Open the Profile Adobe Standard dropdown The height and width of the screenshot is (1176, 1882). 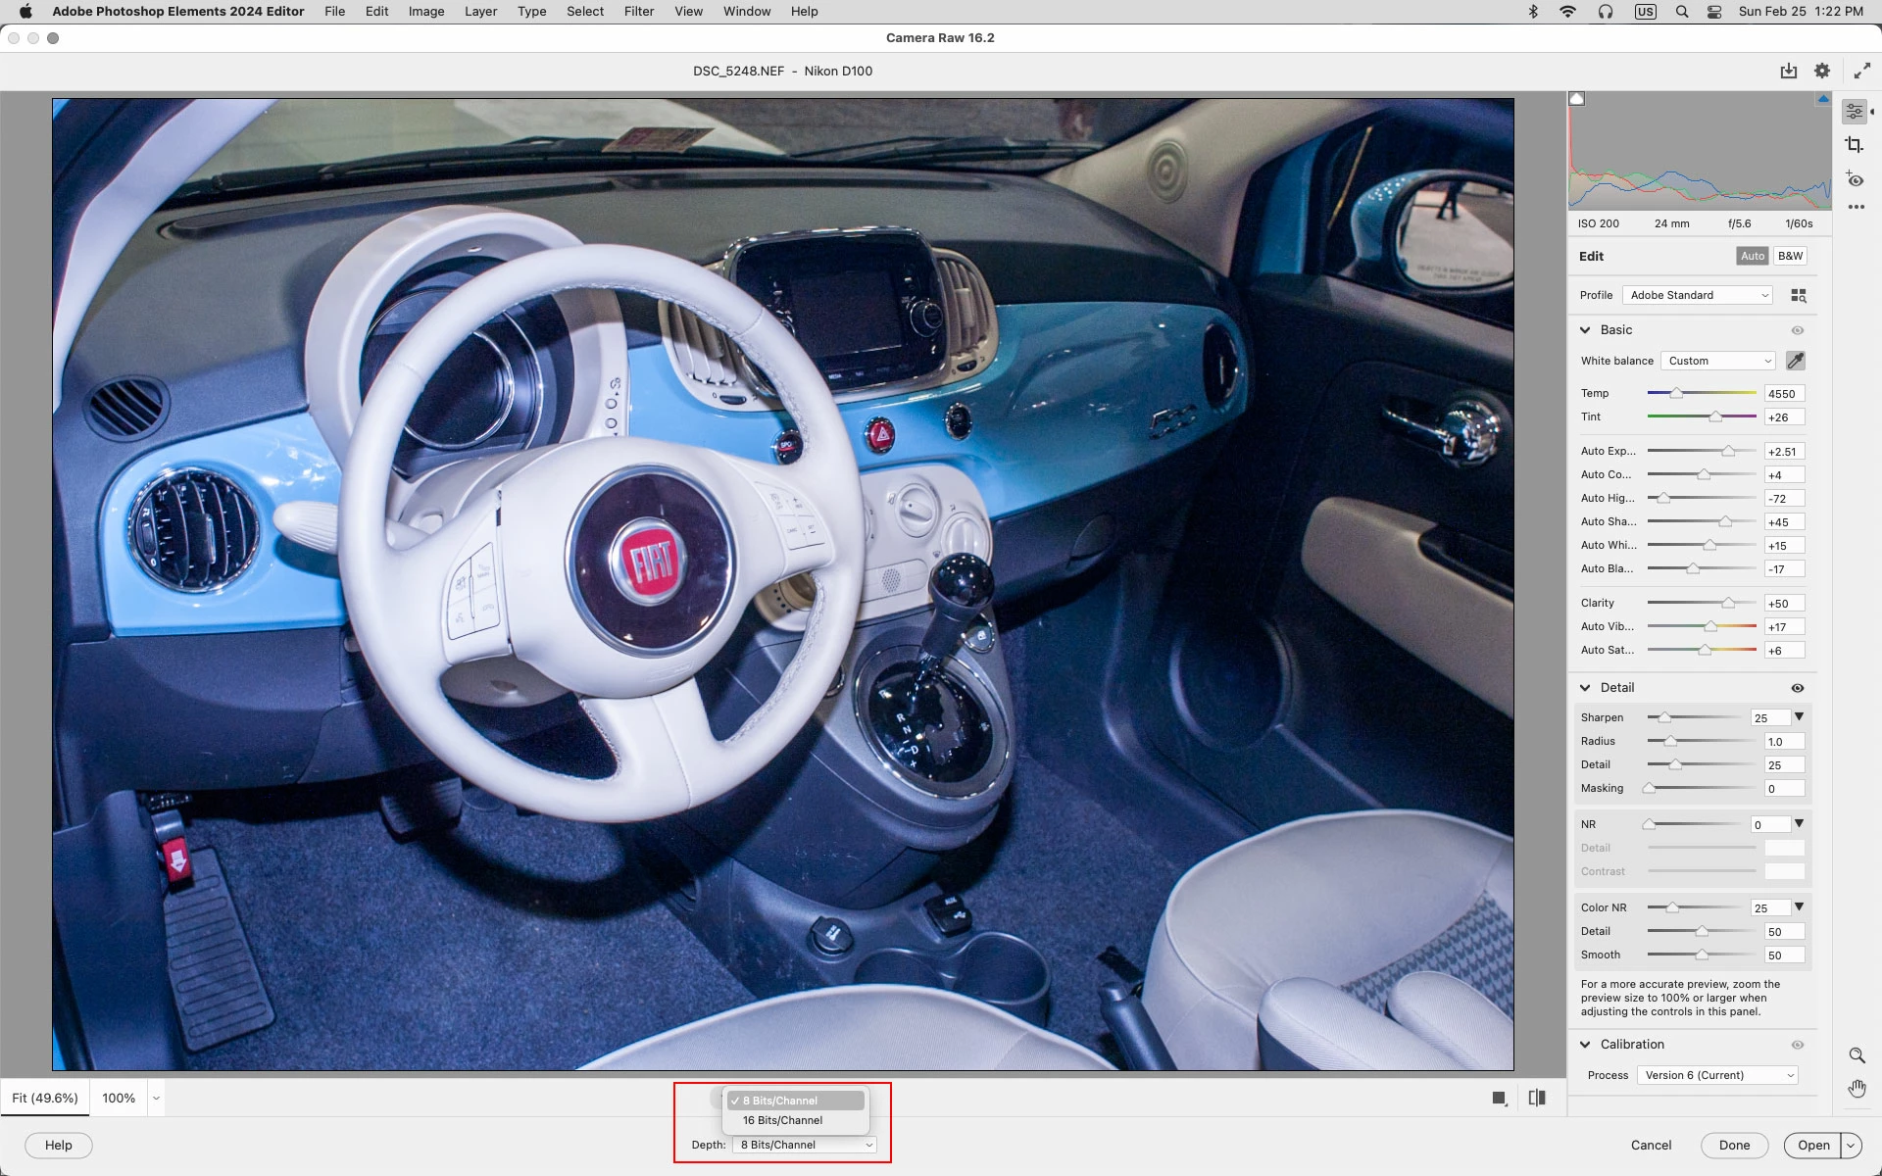click(x=1698, y=295)
